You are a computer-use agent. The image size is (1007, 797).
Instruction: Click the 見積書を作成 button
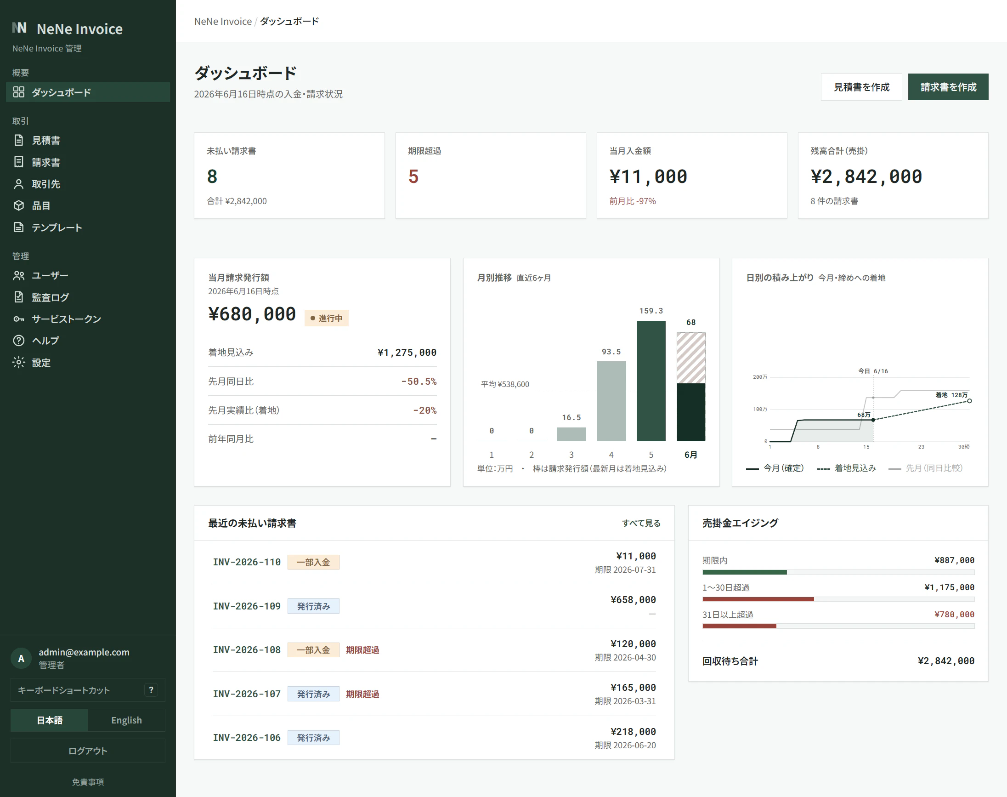click(861, 87)
